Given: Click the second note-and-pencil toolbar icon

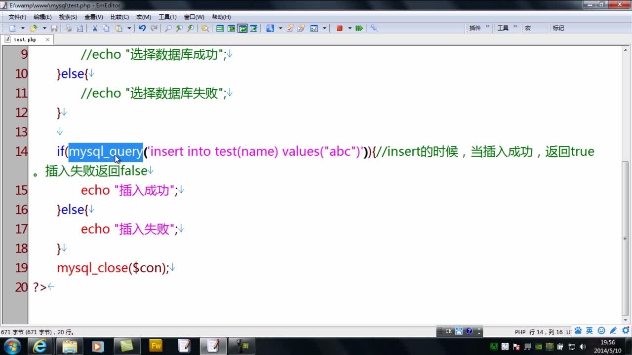Looking at the screenshot, I should click(x=301, y=28).
